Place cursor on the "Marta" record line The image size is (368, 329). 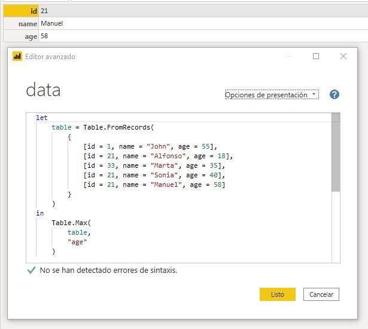154,165
